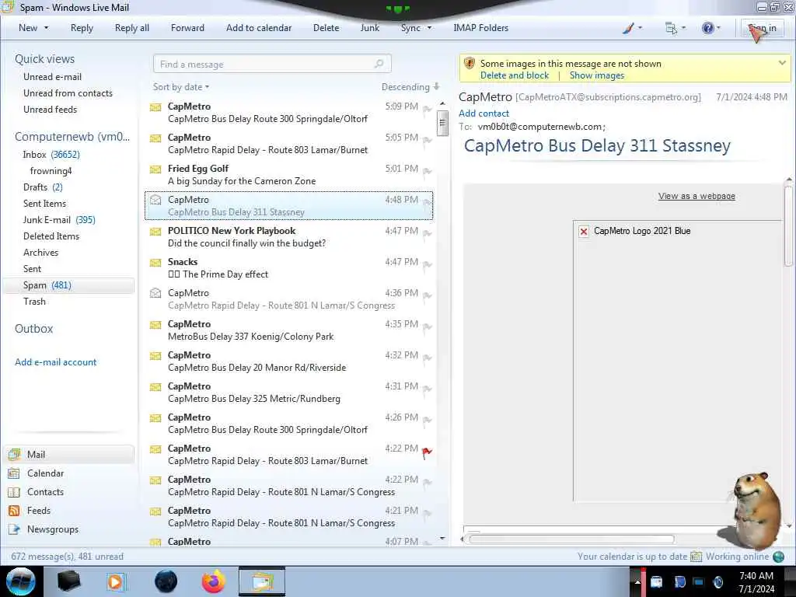This screenshot has width=796, height=597.
Task: Open the Feeds RSS icon
Action: [x=14, y=511]
